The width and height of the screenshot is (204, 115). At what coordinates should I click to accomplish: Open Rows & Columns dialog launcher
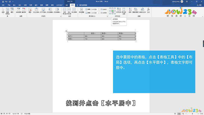point(61,16)
